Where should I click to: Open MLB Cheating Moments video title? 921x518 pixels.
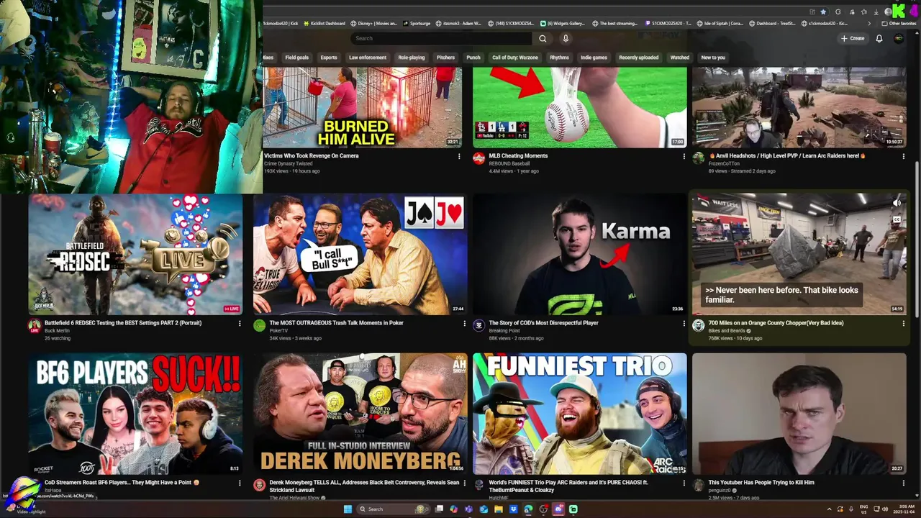pyautogui.click(x=518, y=155)
